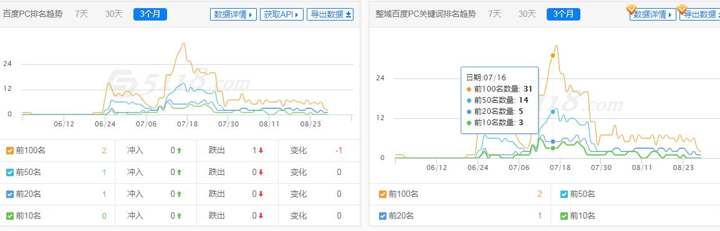Image resolution: width=720 pixels, height=231 pixels.
Task: Click the VIP diamond badge above right 导出数据
Action: (x=682, y=9)
